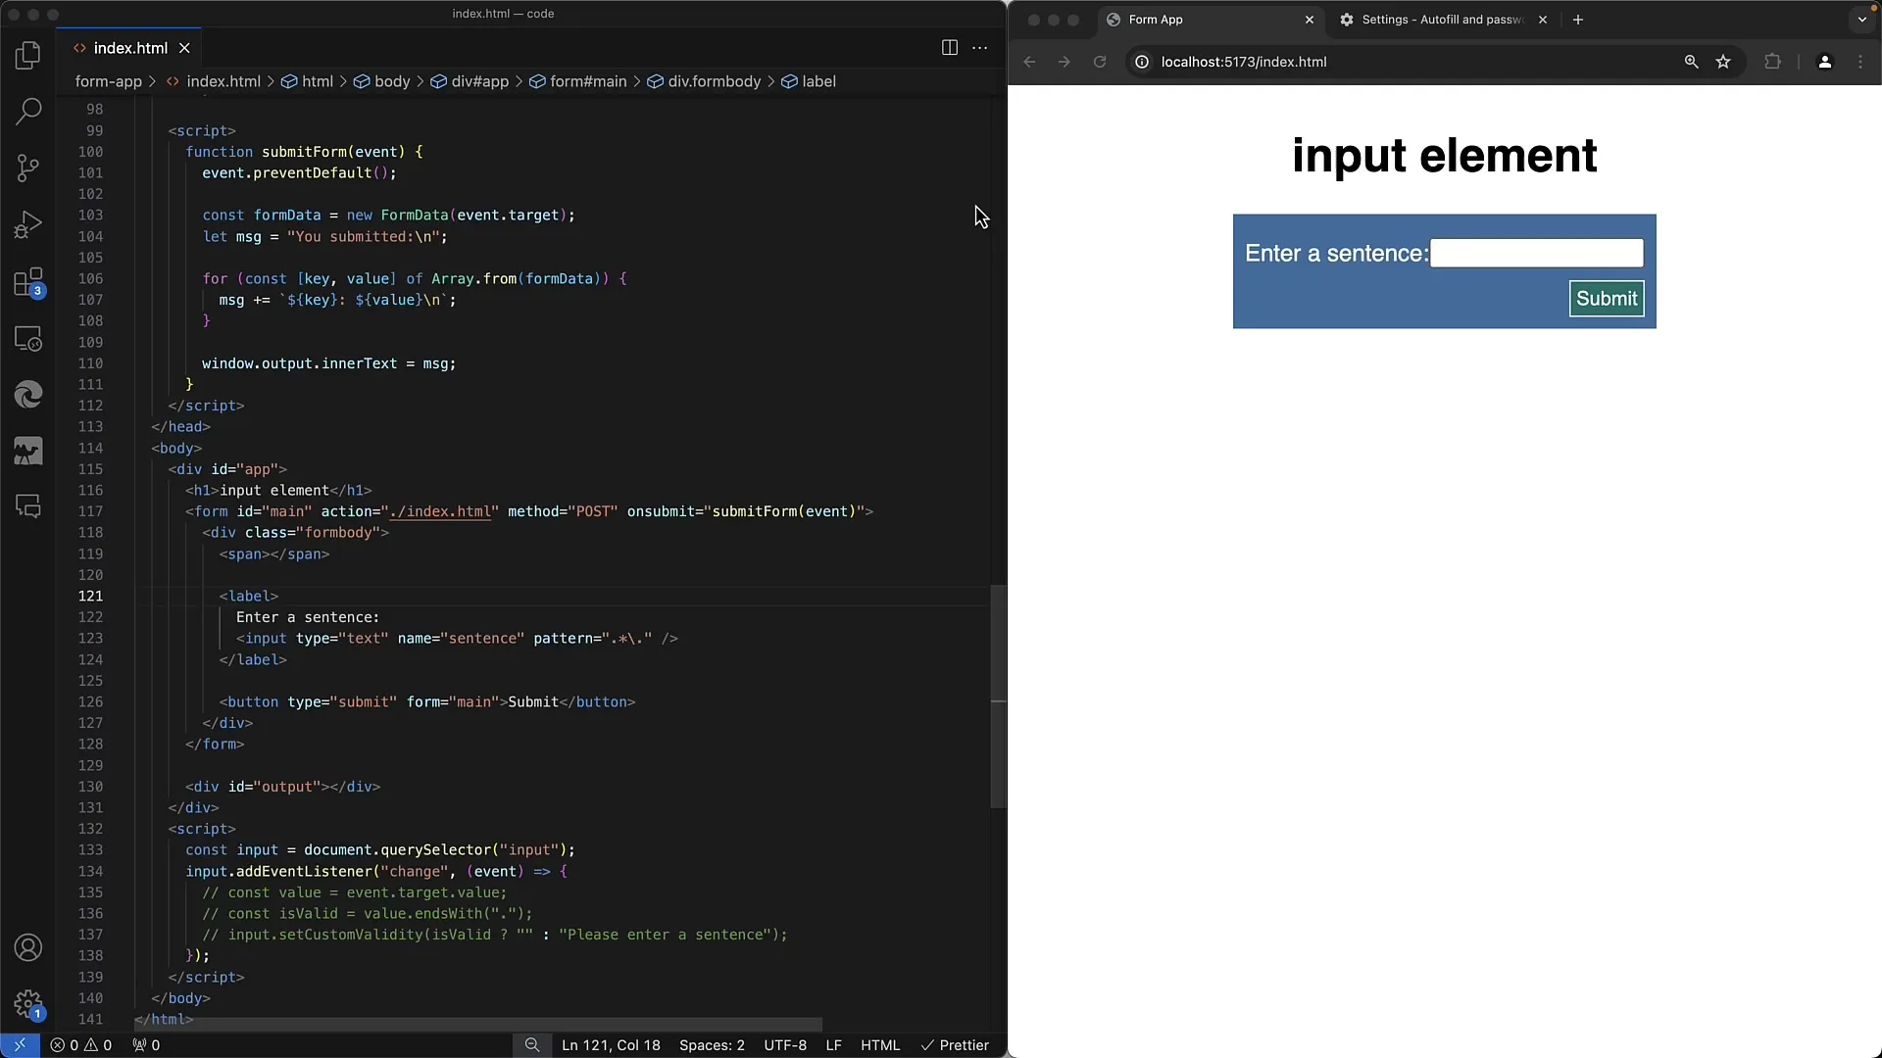Open the Remote Explorer icon
Viewport: 1882px width, 1058px height.
click(28, 338)
